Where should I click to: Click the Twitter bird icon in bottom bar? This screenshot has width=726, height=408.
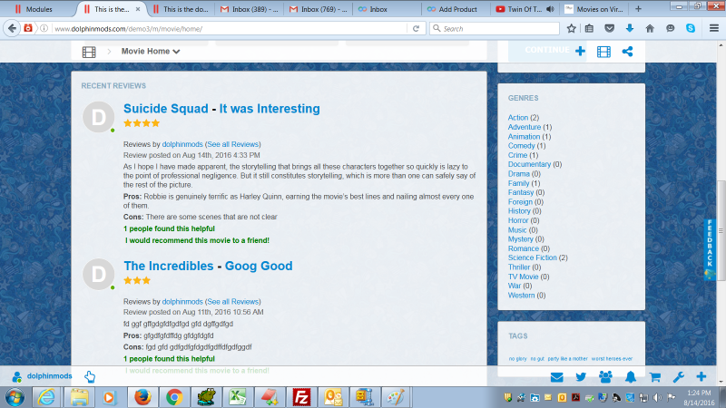[x=581, y=377]
